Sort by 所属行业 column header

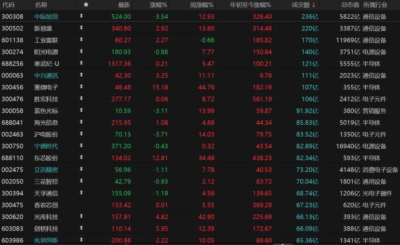(x=375, y=5)
